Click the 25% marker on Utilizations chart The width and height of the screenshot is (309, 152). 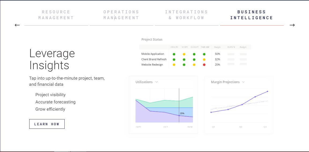click(179, 115)
